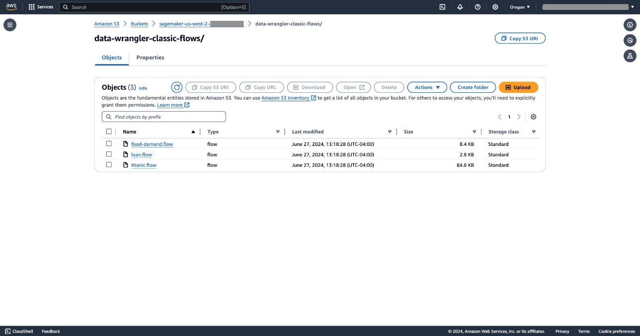Click Create folder button

pos(473,87)
